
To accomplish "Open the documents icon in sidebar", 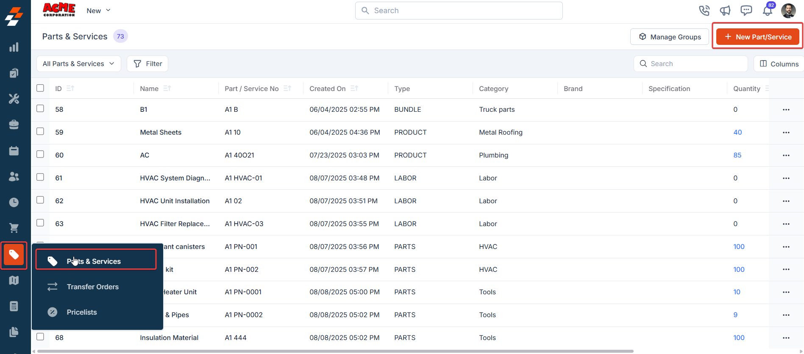I will [14, 332].
